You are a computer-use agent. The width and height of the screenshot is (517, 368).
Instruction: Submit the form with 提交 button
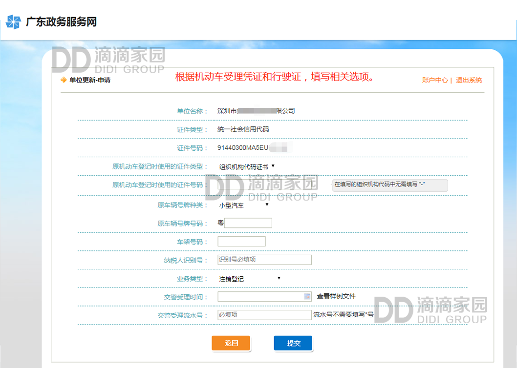coord(293,343)
